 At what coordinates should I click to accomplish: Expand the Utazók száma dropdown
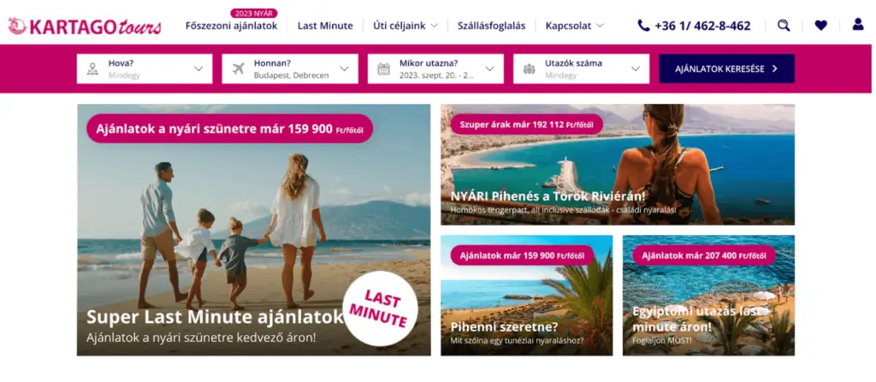[582, 68]
